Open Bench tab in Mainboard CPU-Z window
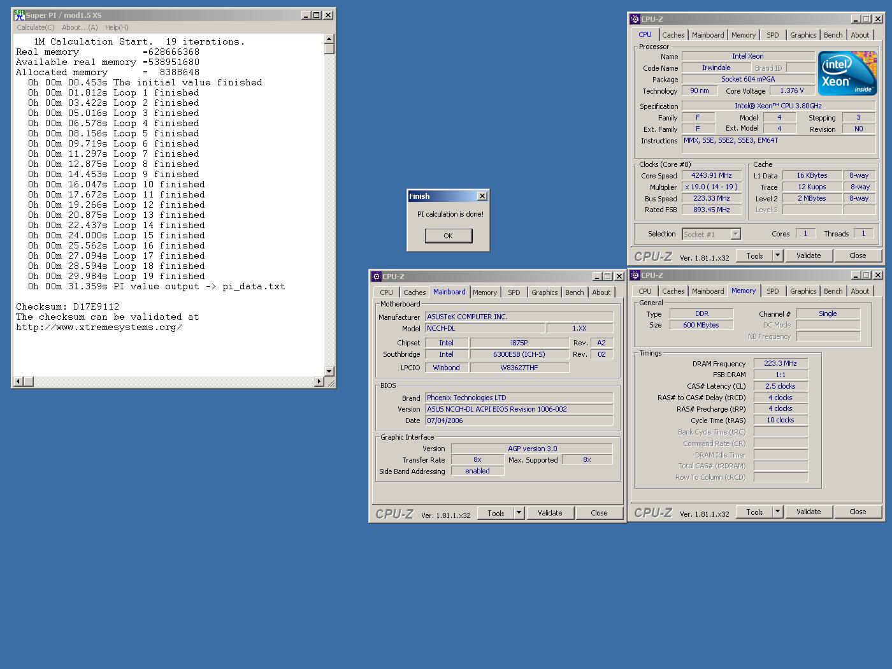This screenshot has width=892, height=669. click(x=574, y=292)
